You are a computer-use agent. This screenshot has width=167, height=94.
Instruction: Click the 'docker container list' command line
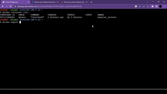[15, 12]
